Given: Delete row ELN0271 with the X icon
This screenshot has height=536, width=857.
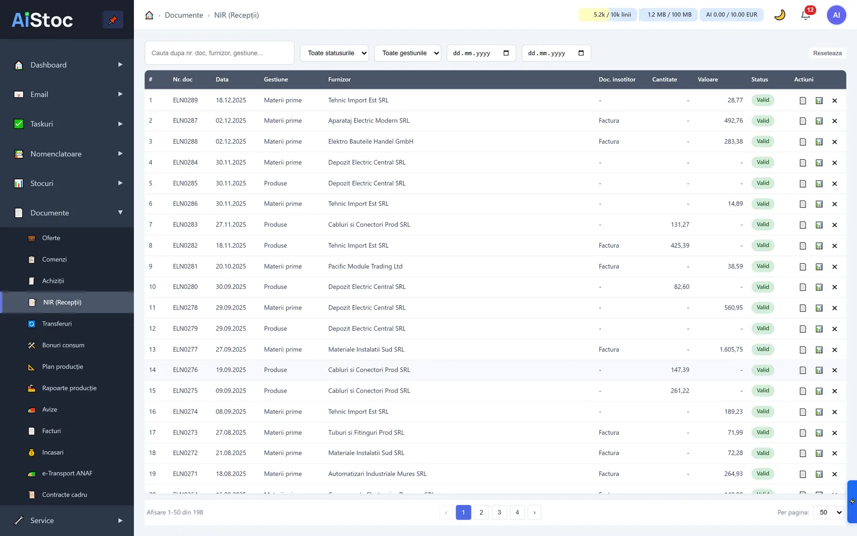Looking at the screenshot, I should (x=835, y=474).
